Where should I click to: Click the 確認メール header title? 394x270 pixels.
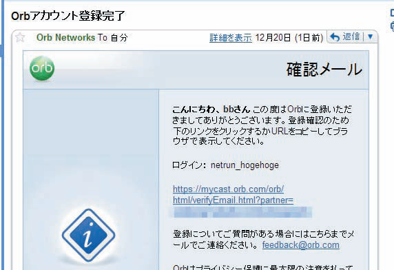click(324, 70)
